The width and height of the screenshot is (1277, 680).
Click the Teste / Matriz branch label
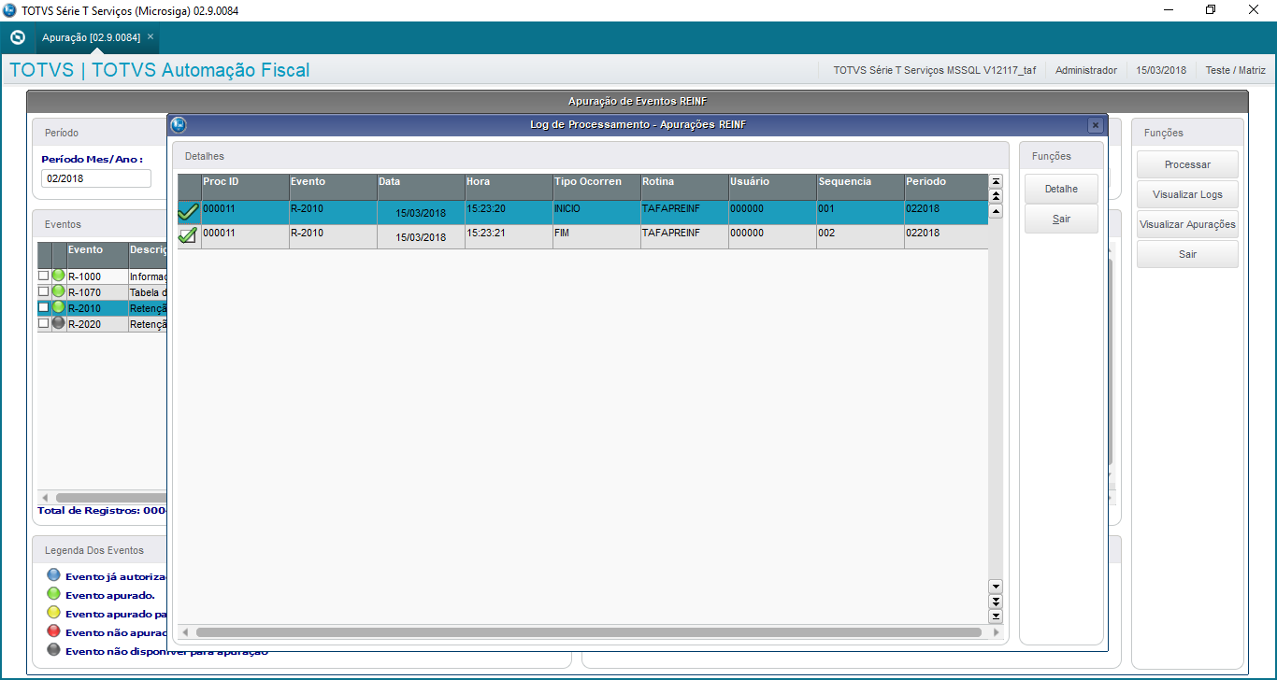(1235, 70)
